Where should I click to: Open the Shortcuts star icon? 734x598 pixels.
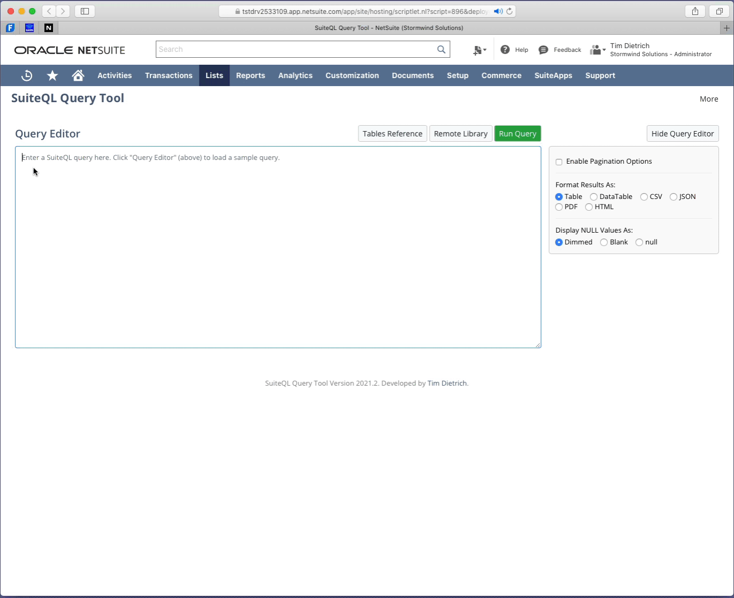(x=52, y=75)
